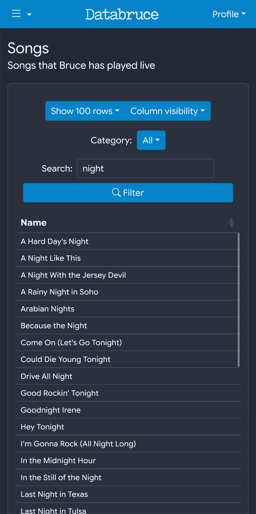Open the song Because the Night
Screen dimensions: 256x514
[54, 325]
